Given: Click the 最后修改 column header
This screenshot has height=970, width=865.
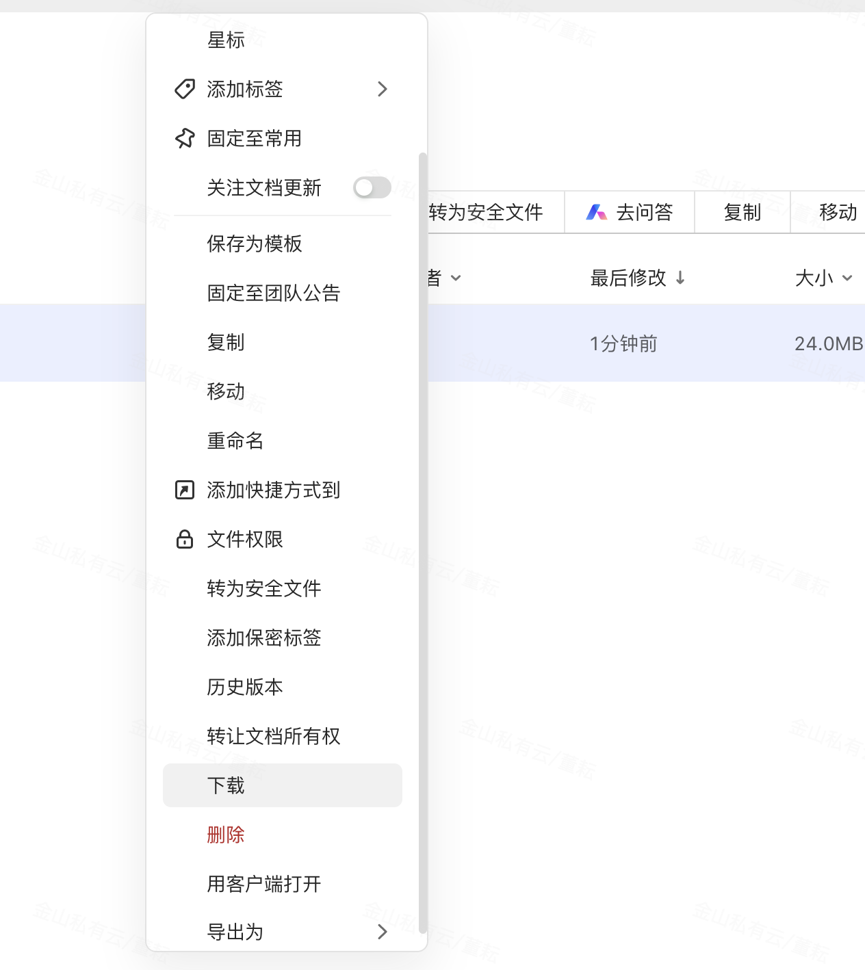Looking at the screenshot, I should pyautogui.click(x=628, y=278).
